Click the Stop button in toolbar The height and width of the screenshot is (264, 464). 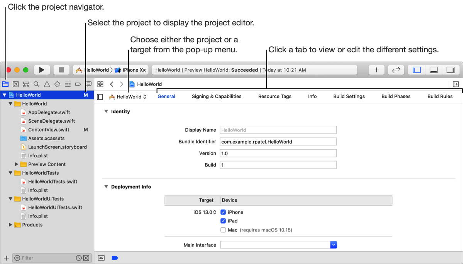(61, 70)
